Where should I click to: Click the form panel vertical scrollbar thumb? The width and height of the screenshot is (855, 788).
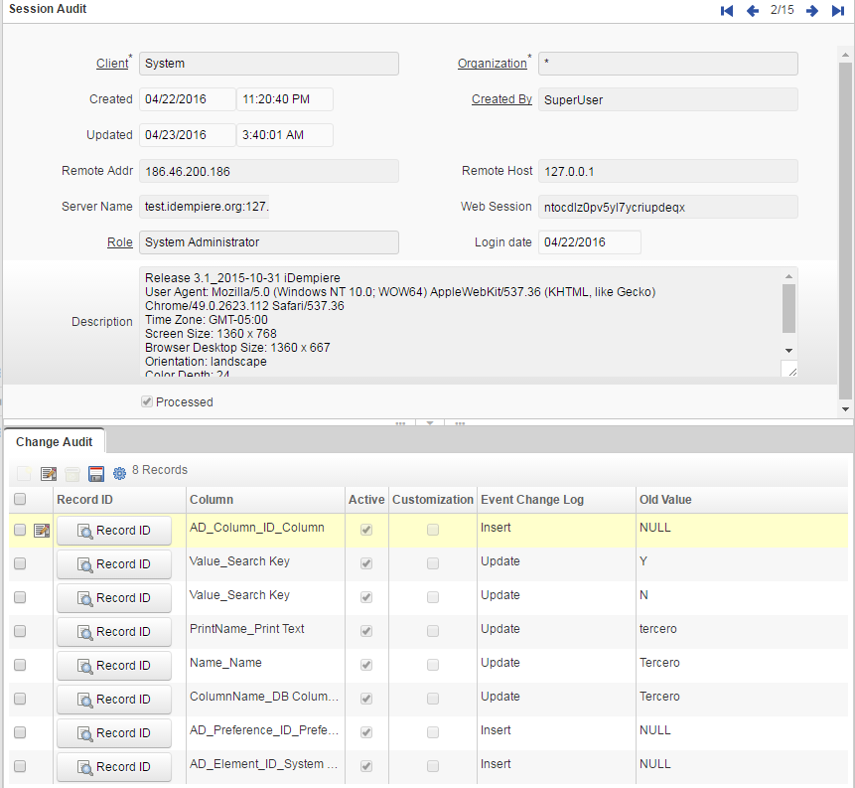tap(845, 231)
